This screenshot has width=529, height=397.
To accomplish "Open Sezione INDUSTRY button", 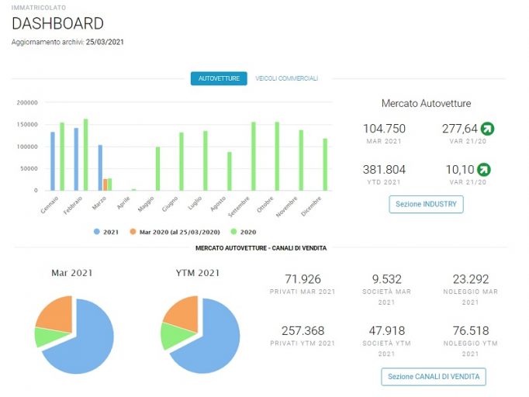I will (426, 205).
